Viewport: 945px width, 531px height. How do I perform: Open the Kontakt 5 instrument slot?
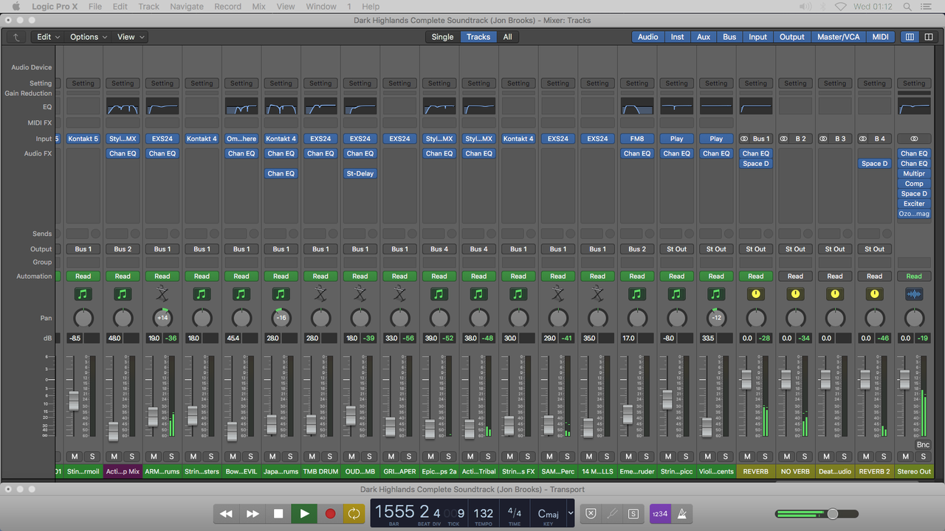[x=83, y=139]
